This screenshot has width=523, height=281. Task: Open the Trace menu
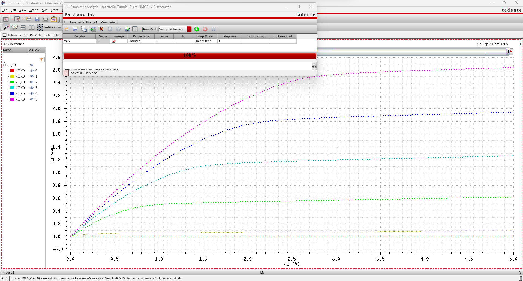coord(55,10)
